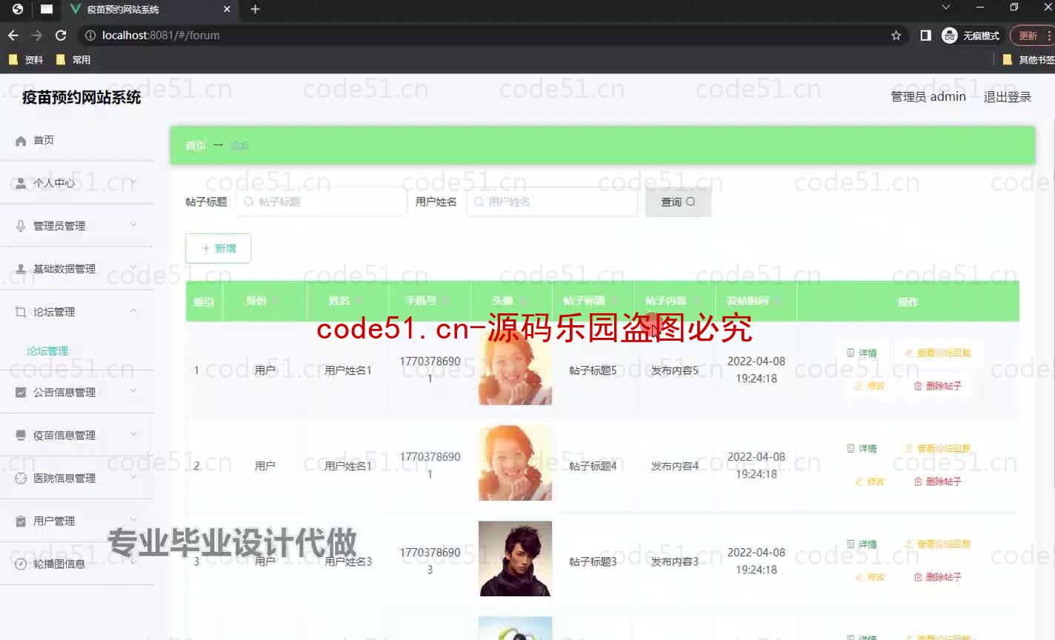Open a new browser tab

255,9
